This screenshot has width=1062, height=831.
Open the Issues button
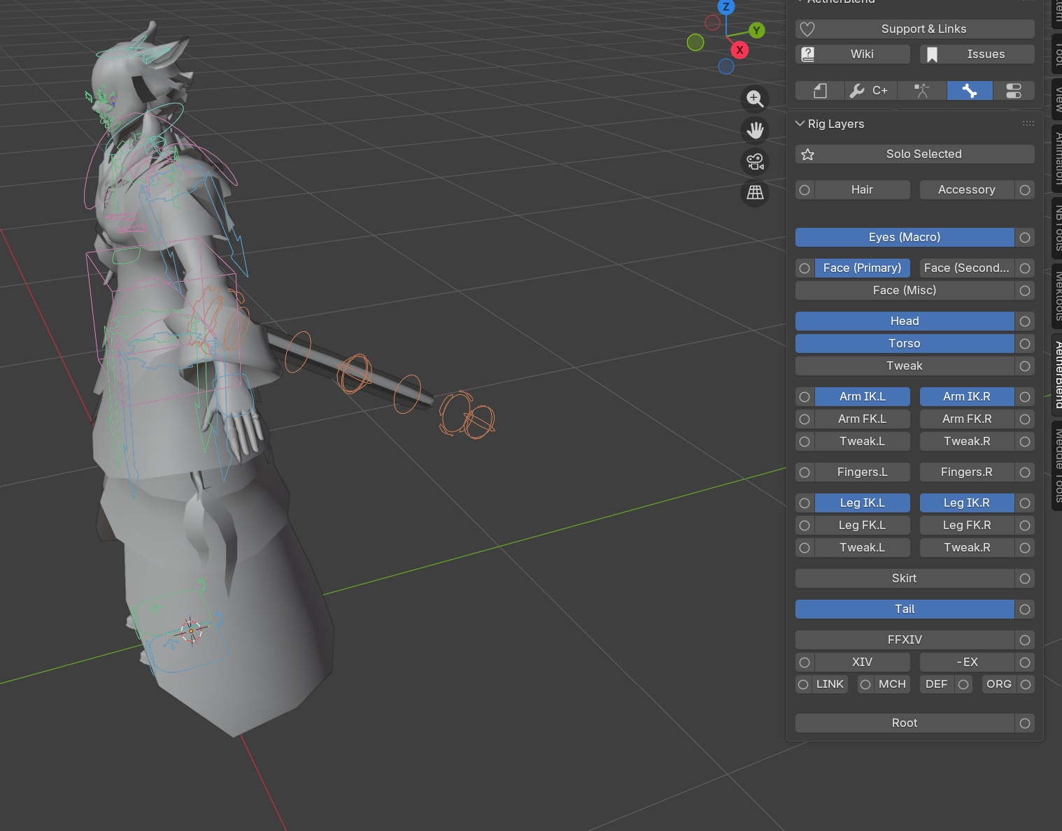click(x=977, y=55)
